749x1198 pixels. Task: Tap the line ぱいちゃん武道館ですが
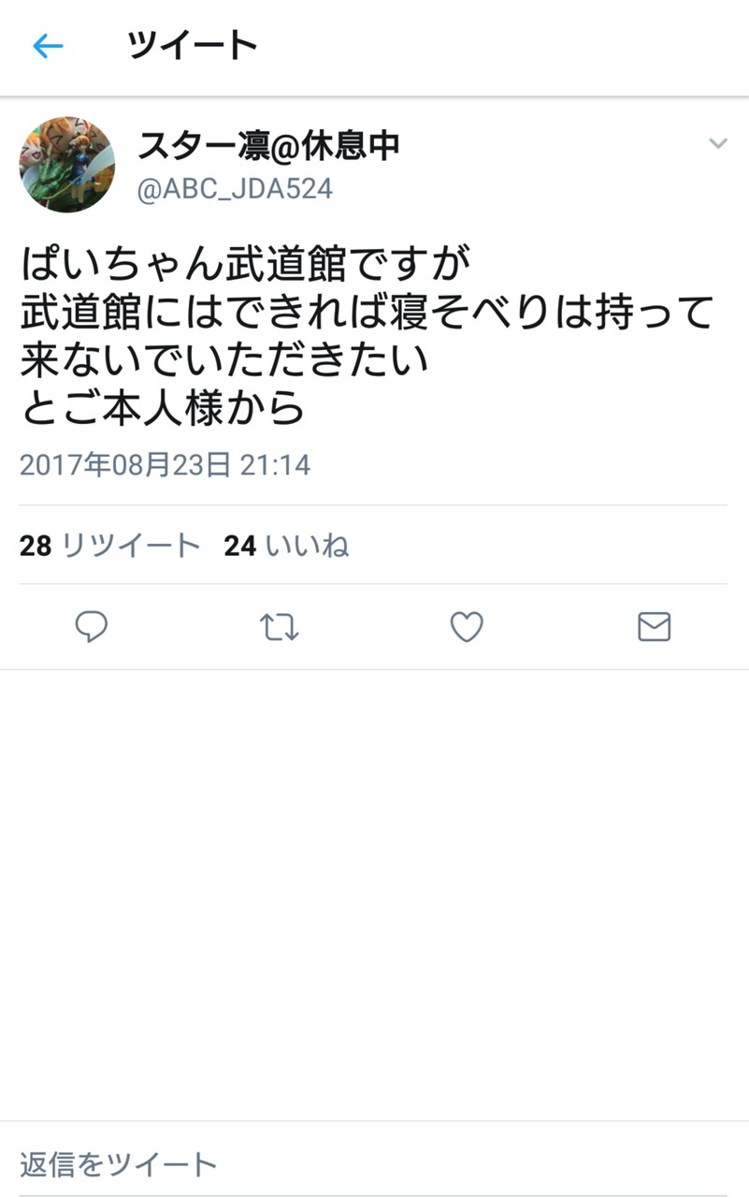tap(244, 265)
